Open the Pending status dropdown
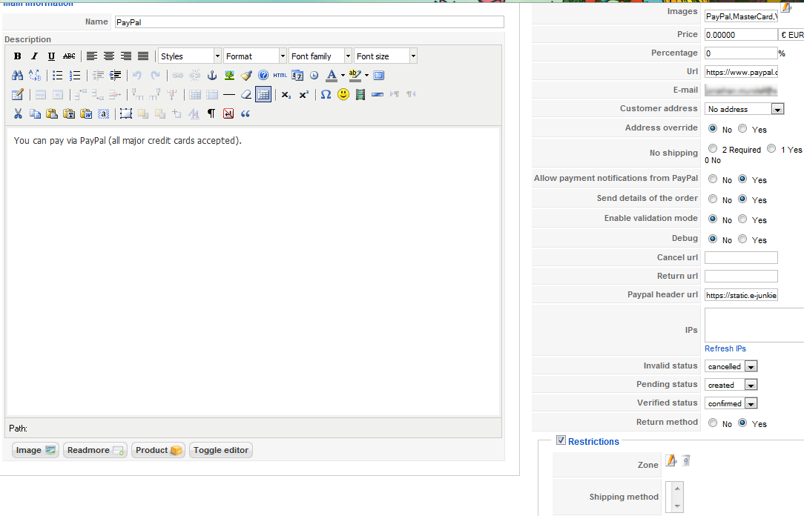The height and width of the screenshot is (516, 804). 731,385
